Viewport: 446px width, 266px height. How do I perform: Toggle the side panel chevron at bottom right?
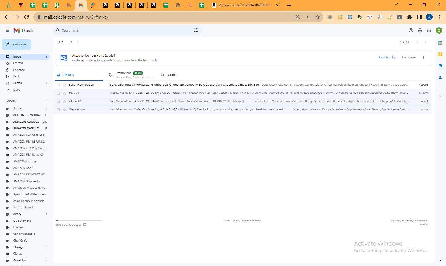[440, 260]
